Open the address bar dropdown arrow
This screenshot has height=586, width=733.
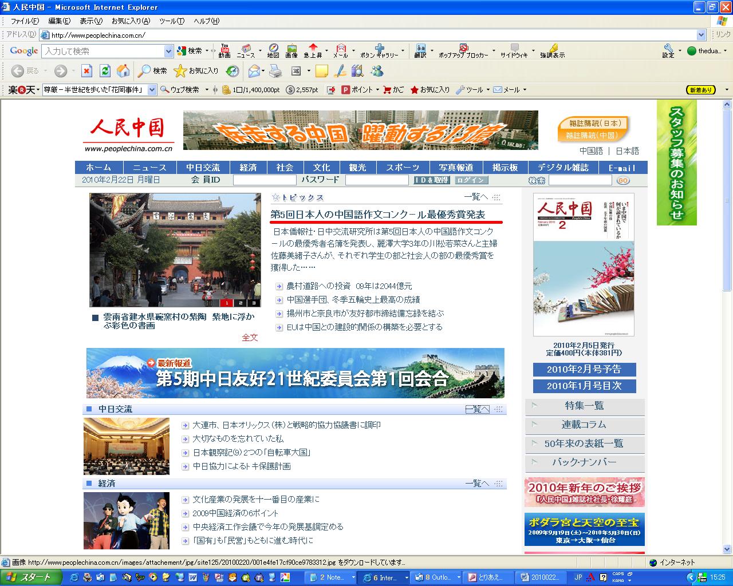(701, 35)
